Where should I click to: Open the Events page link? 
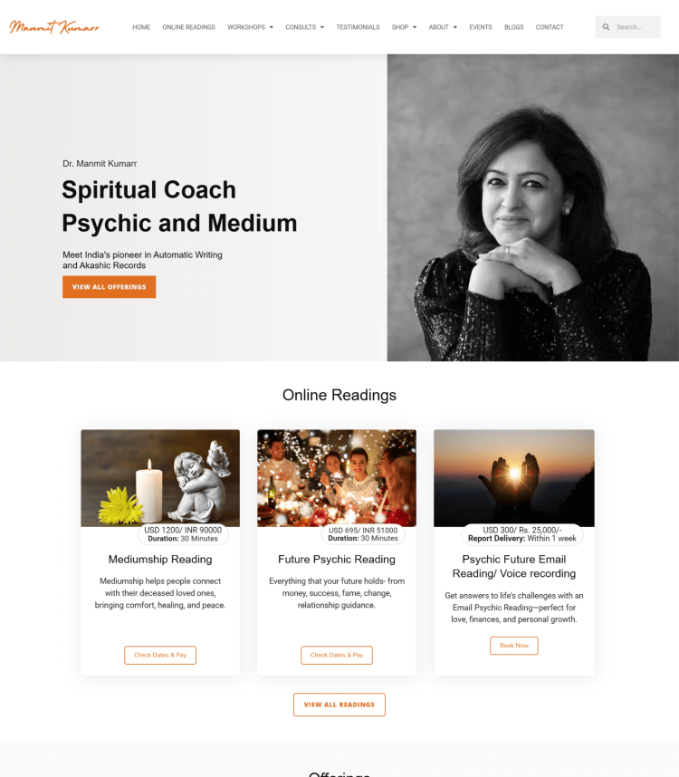481,27
